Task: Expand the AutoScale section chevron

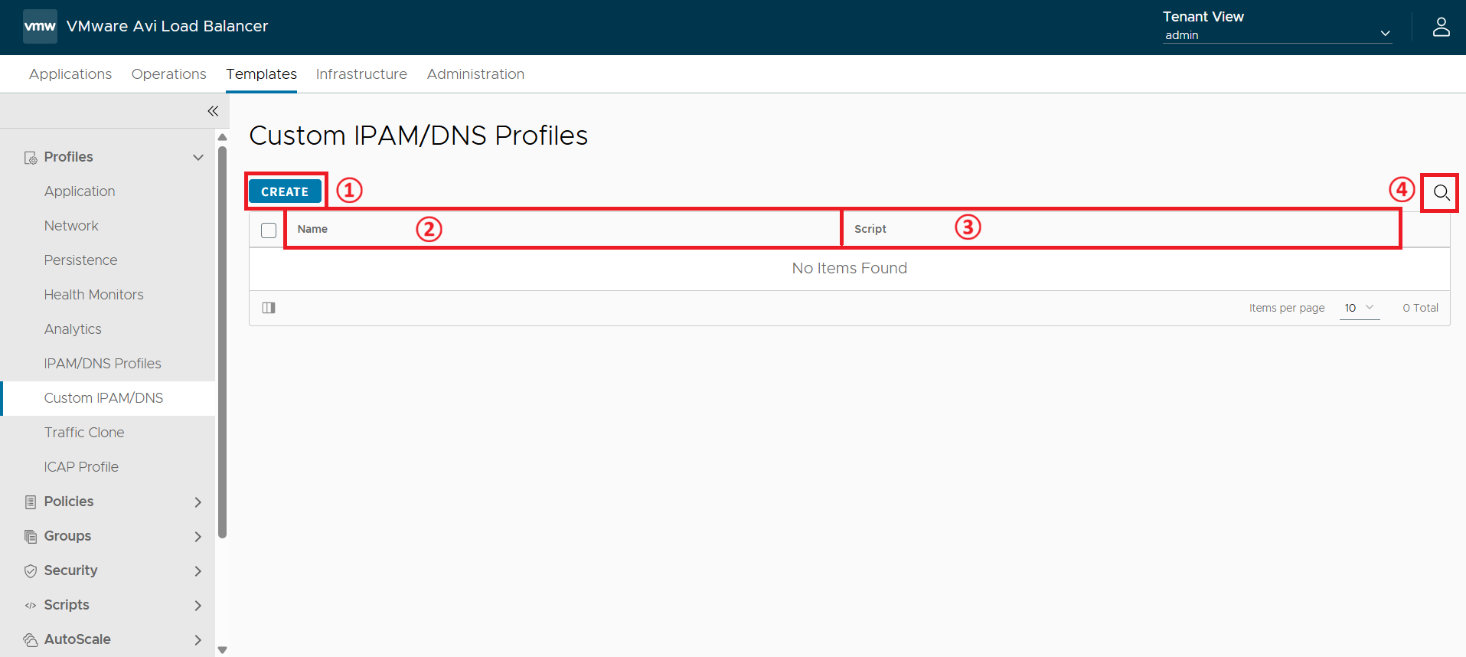Action: pos(198,639)
